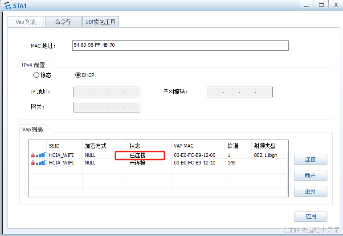Open the UDP发包工具 tab

[x=100, y=22]
